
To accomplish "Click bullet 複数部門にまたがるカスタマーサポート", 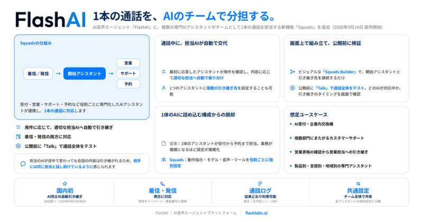I will 329,138.
